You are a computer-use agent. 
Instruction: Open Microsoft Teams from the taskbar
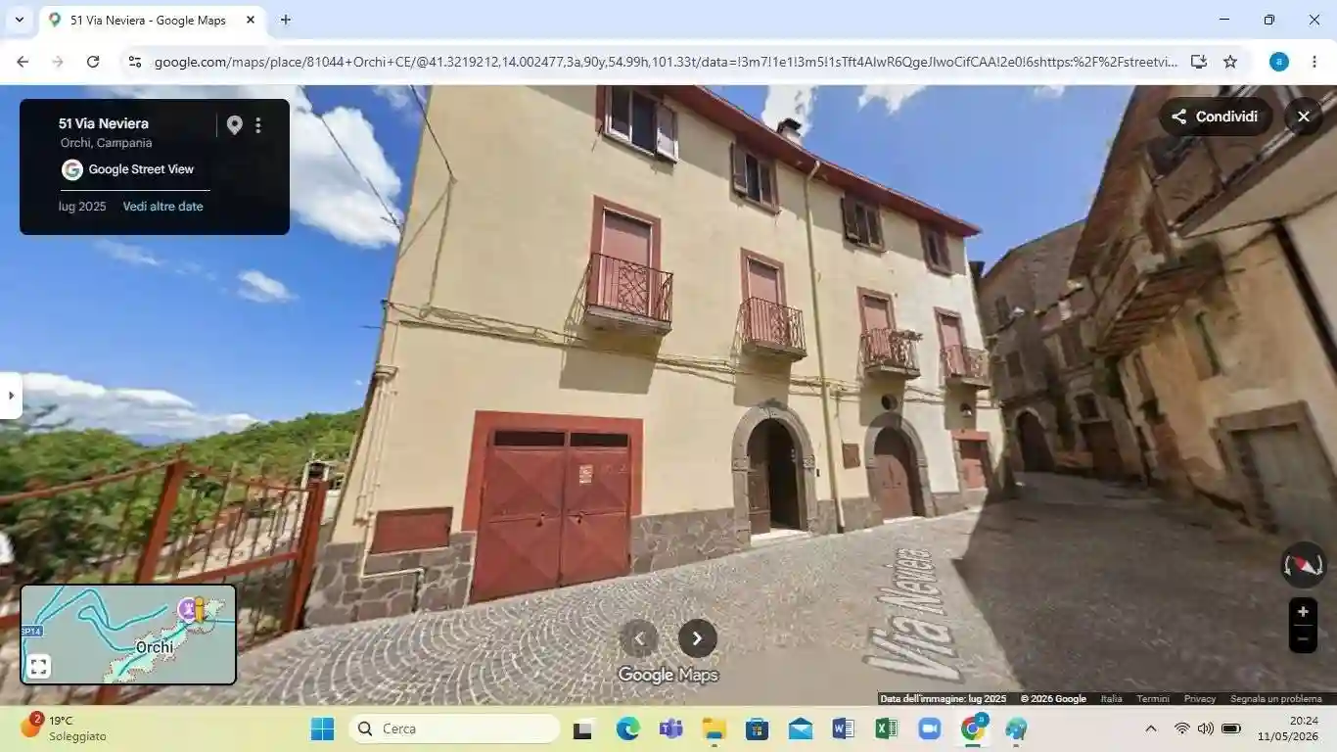(671, 729)
